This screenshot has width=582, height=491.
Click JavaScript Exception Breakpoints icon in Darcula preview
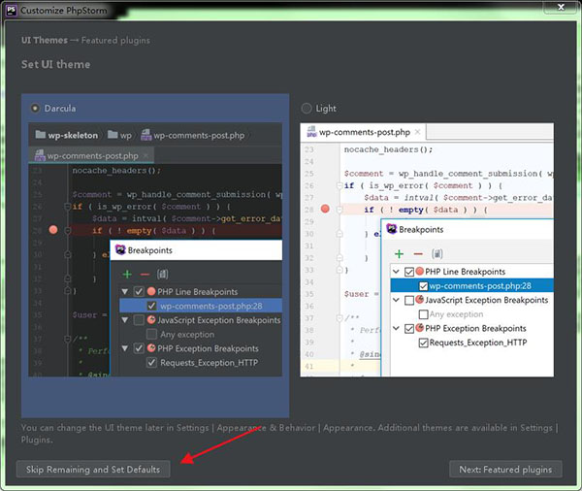tap(151, 319)
